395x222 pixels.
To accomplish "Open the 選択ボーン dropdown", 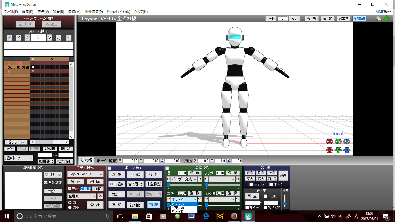I will pos(19,158).
